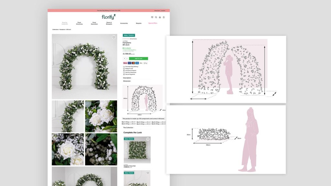
Task: Expand The Collection section
Action: (x=129, y=128)
